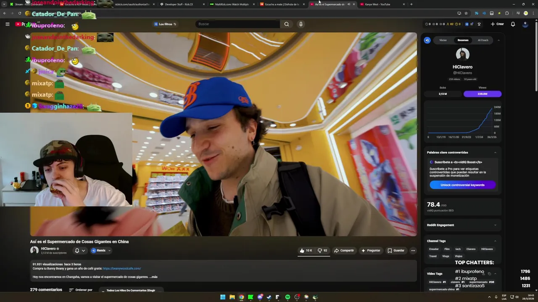
Task: Click the HiClavero channel name under video
Action: (x=48, y=249)
